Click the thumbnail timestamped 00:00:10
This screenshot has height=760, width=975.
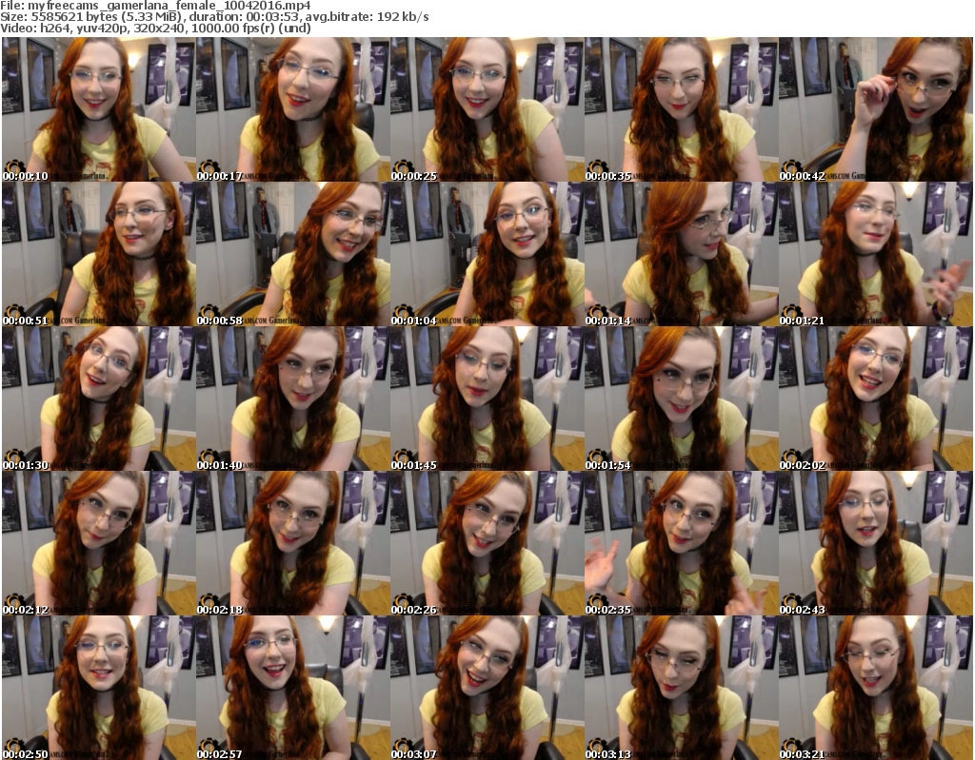[97, 109]
